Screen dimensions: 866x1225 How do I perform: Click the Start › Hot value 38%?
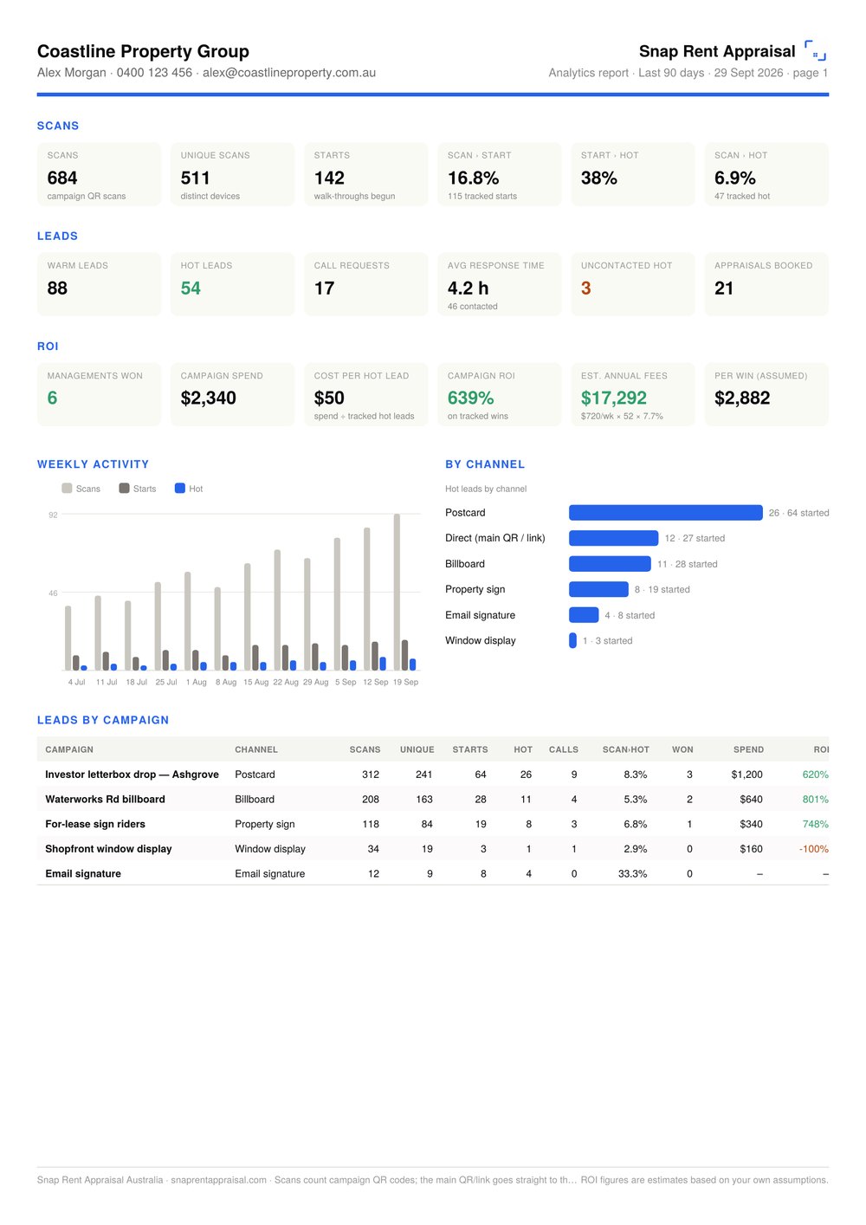[599, 178]
